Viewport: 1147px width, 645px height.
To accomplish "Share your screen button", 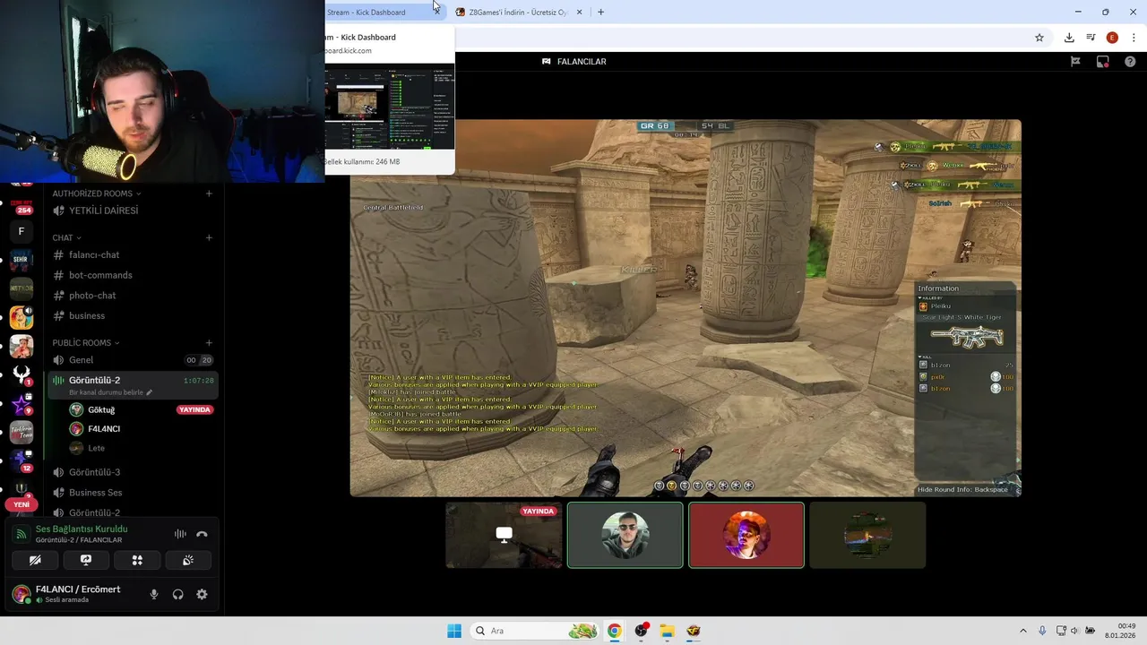I will tap(86, 560).
